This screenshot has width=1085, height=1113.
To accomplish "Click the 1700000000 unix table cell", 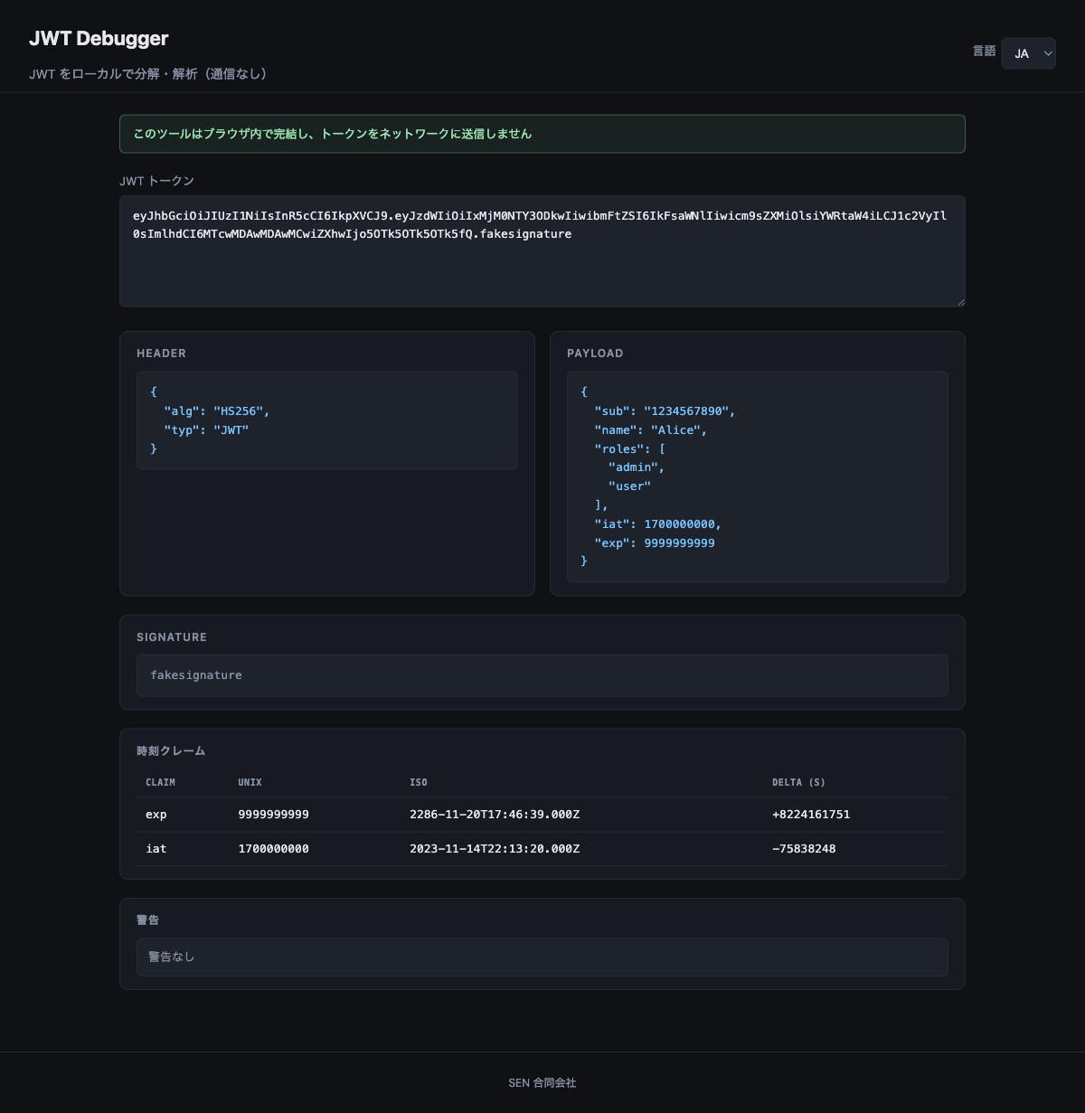I will 273,849.
